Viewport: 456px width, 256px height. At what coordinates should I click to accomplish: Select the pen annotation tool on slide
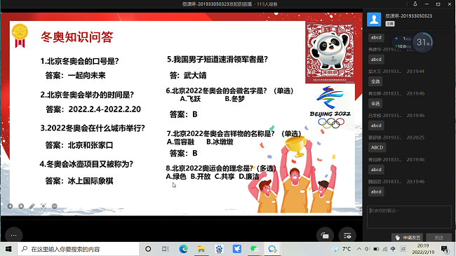pos(32,206)
